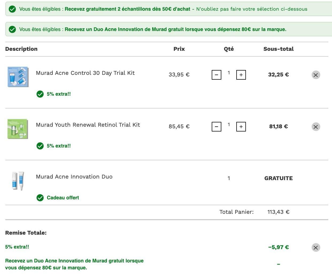Viewport: 332px width, 279px height.
Task: Click the check icon beside Acne Control 5% extra
Action: click(40, 94)
